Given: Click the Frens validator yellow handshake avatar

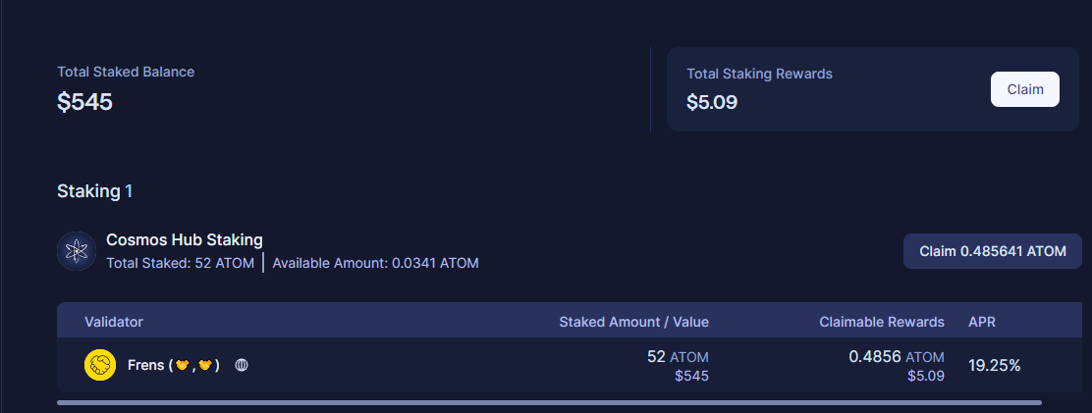Looking at the screenshot, I should click(99, 365).
